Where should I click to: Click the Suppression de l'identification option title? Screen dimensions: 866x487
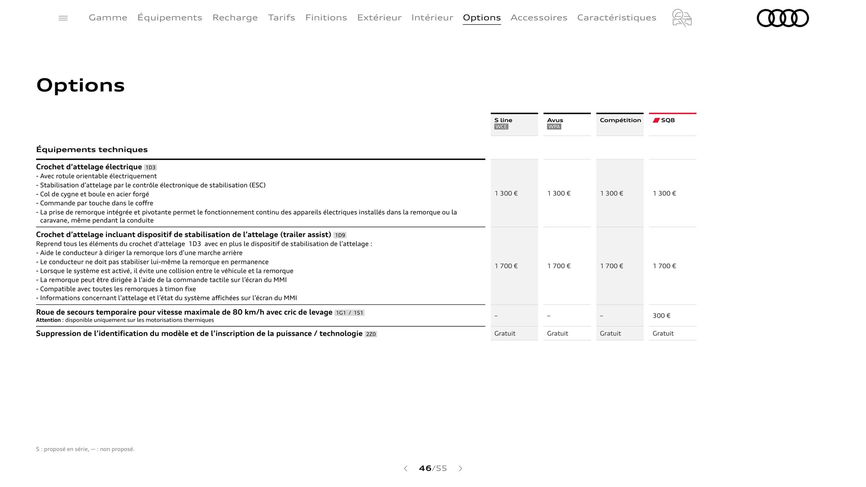[199, 334]
